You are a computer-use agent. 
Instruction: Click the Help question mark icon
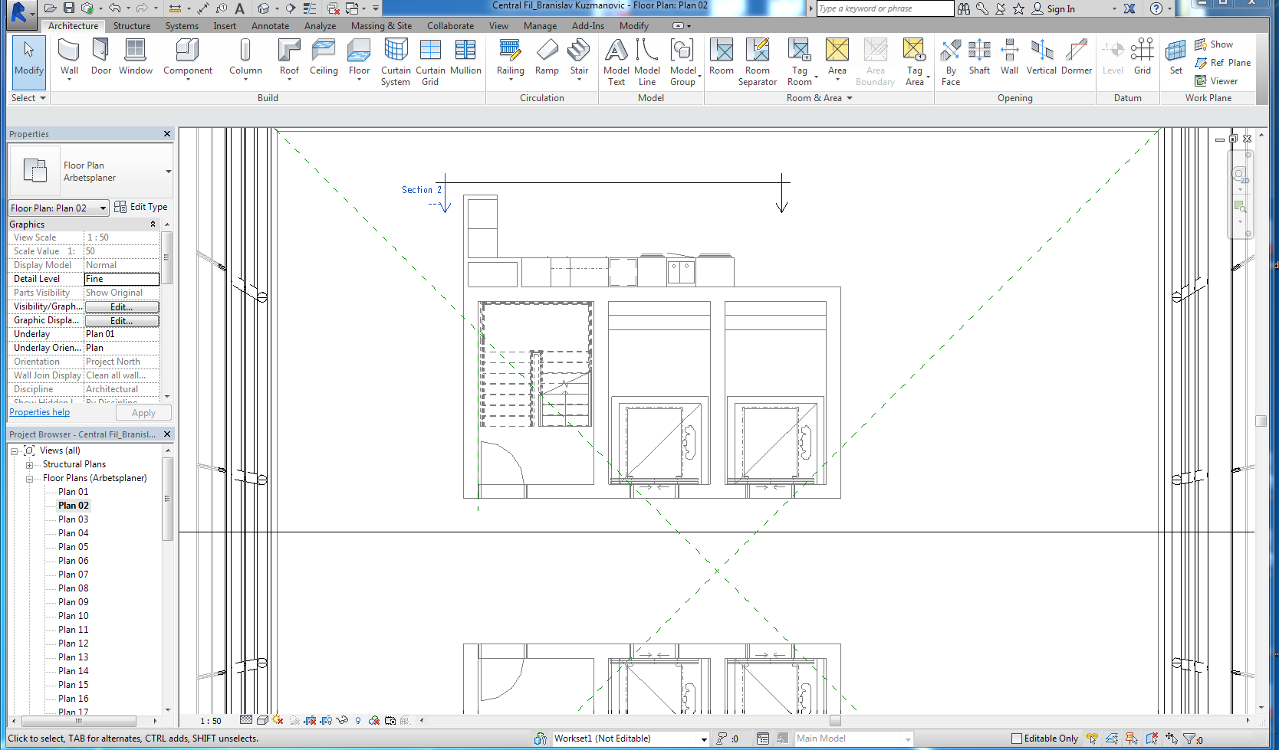tap(1156, 8)
